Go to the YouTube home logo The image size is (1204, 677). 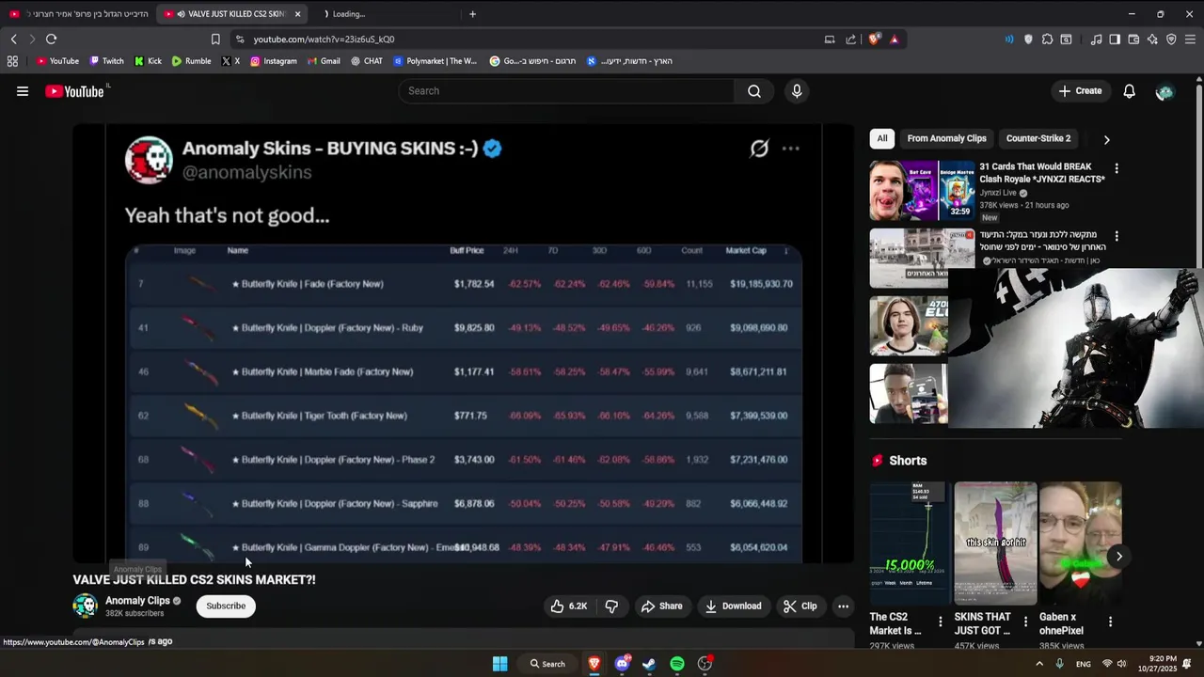(74, 91)
